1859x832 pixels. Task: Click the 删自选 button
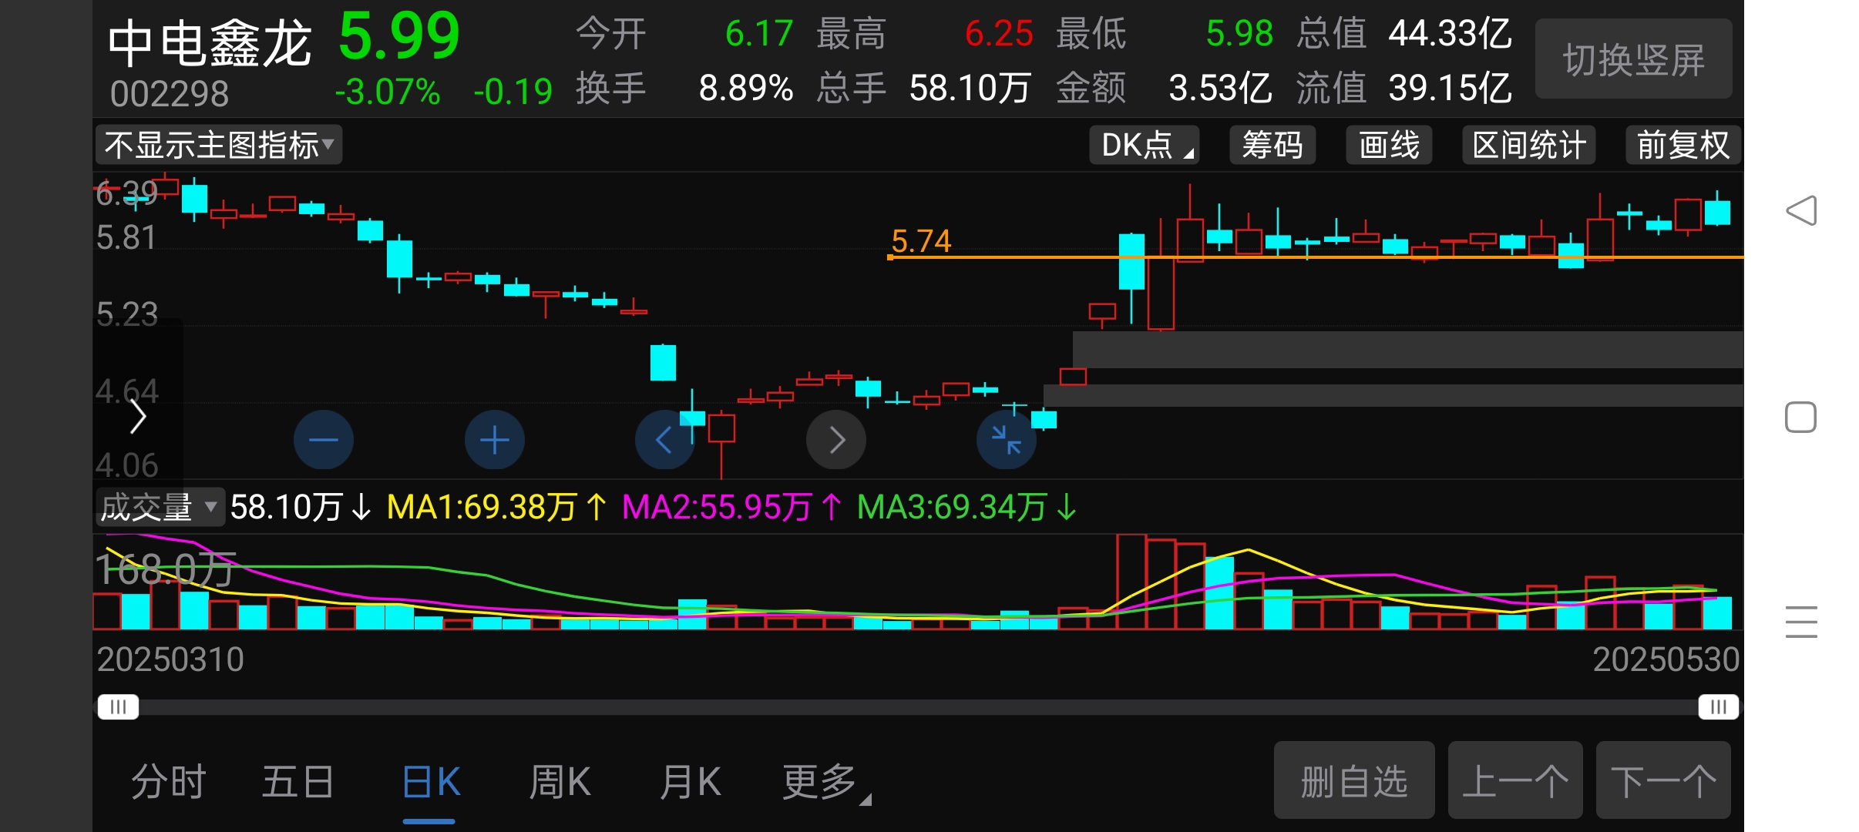1353,781
